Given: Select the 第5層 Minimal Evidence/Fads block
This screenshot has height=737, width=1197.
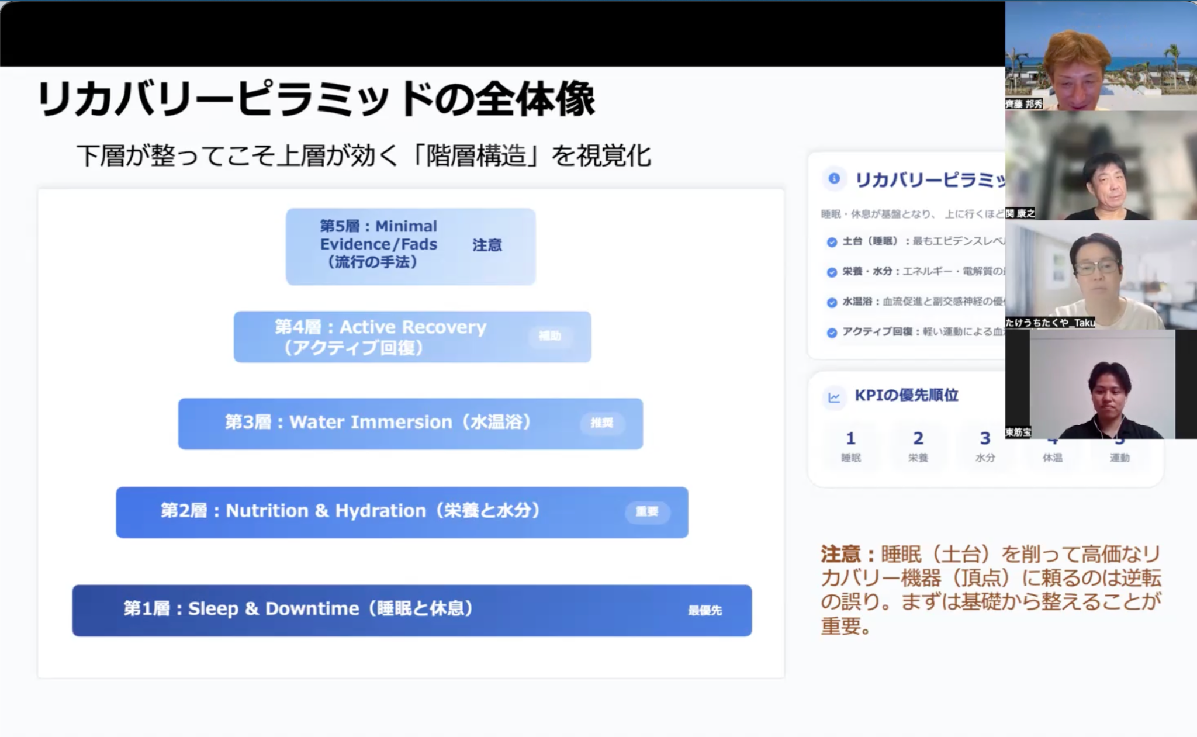Looking at the screenshot, I should tap(410, 247).
